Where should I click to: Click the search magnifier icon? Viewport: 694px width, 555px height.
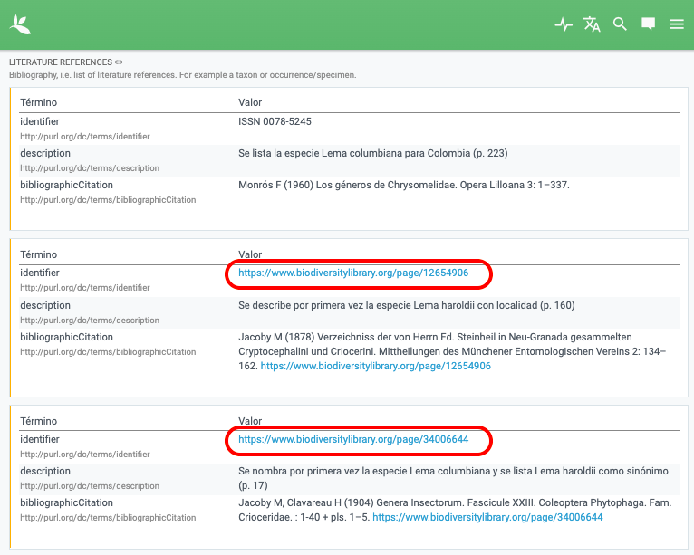click(620, 24)
